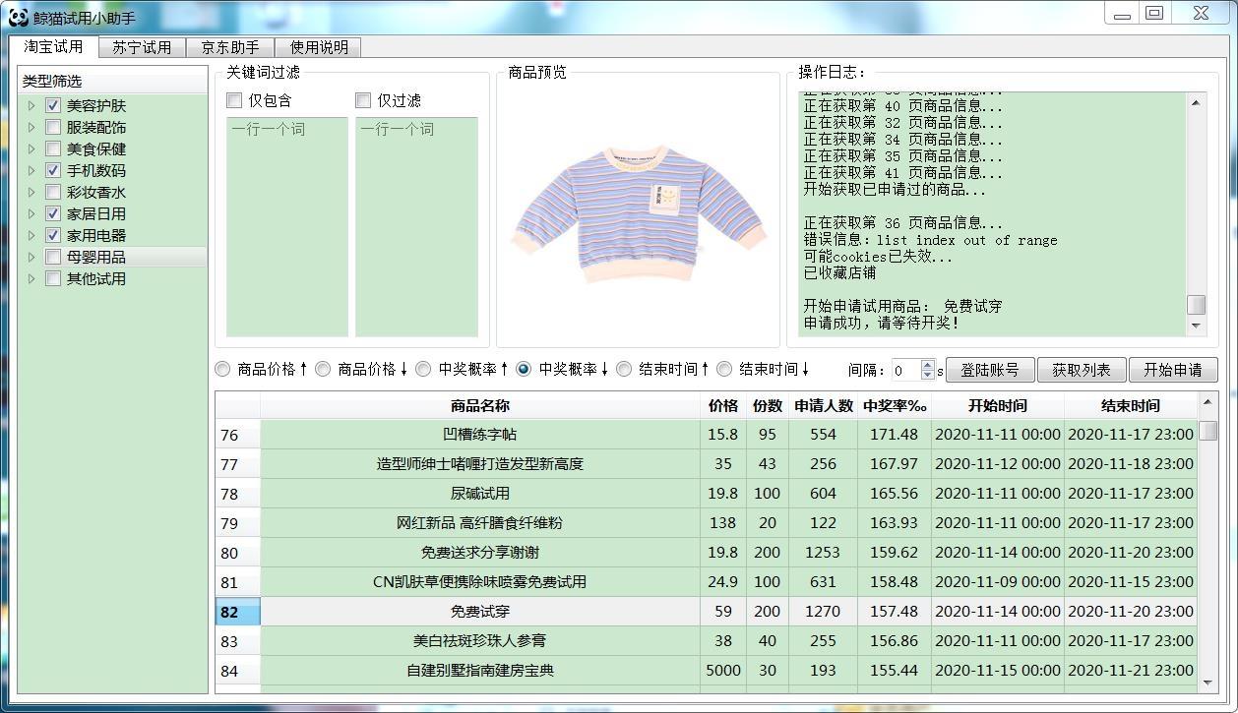Enable the 服装配饰 category checkbox
Viewport: 1238px width, 713px height.
(x=53, y=127)
